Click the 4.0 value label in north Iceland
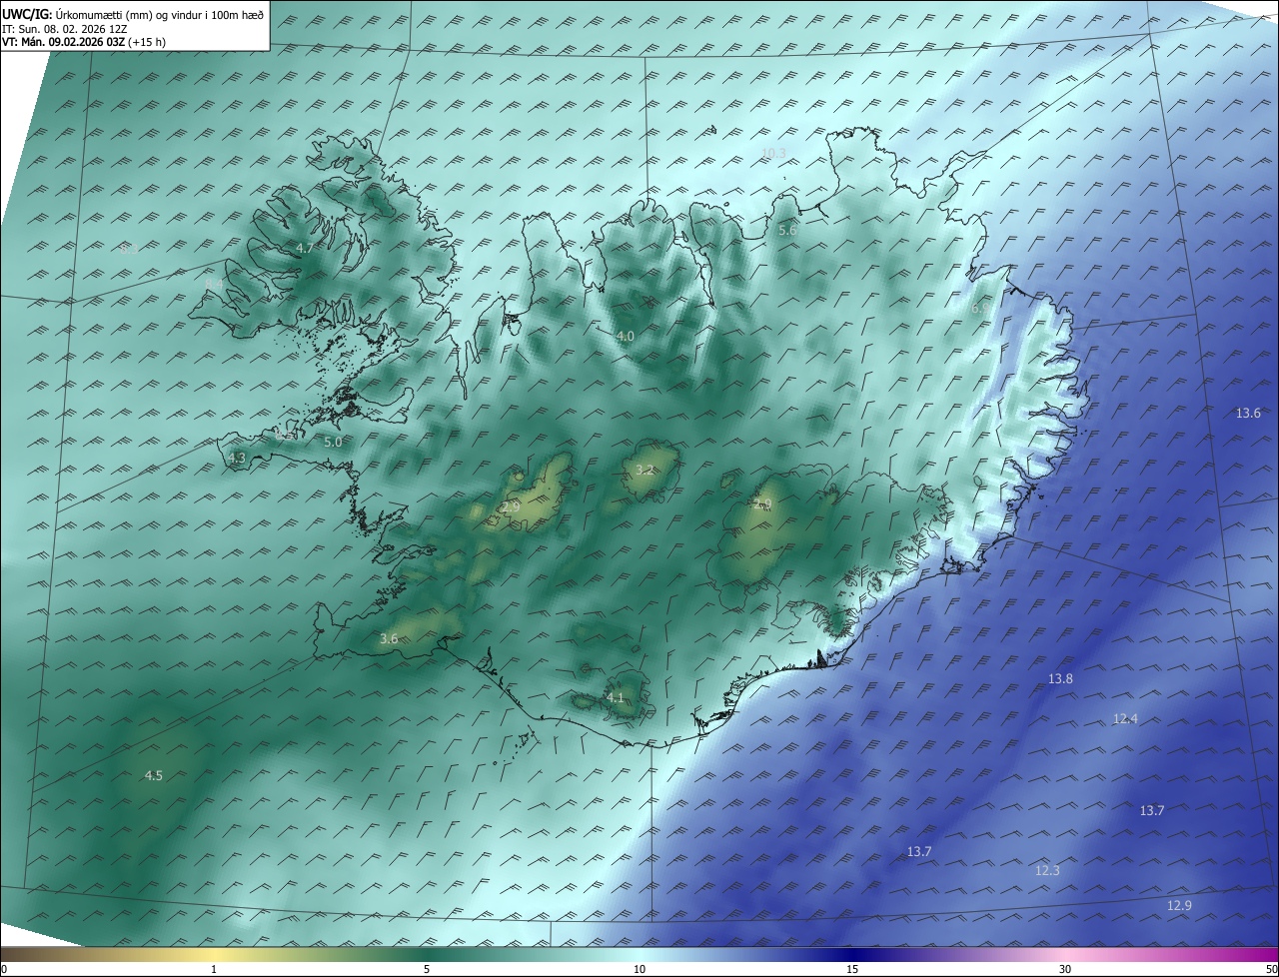This screenshot has height=977, width=1279. pos(625,337)
